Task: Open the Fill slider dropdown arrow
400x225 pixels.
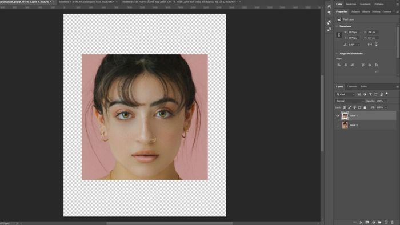Action: click(x=386, y=107)
